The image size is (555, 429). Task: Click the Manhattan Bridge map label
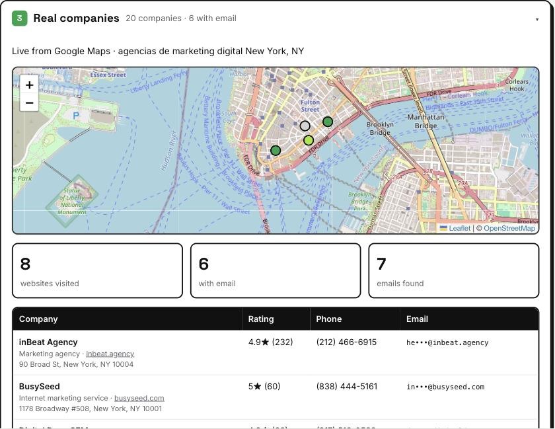point(425,121)
